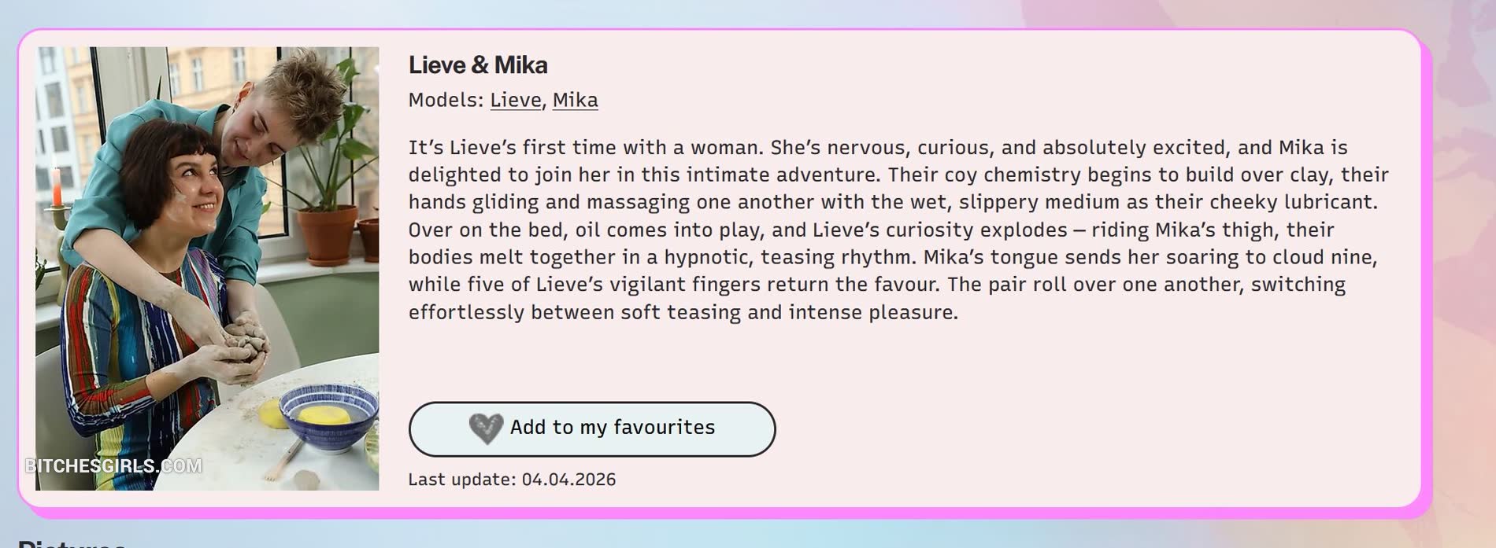
Task: Click the Pictures section heading
Action: (71, 542)
